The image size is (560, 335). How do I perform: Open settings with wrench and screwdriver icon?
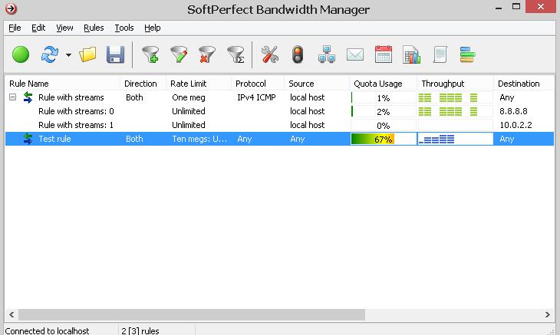[269, 54]
